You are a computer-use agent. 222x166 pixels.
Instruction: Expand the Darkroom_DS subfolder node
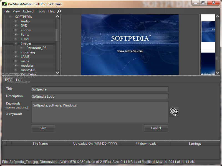(x=21, y=48)
